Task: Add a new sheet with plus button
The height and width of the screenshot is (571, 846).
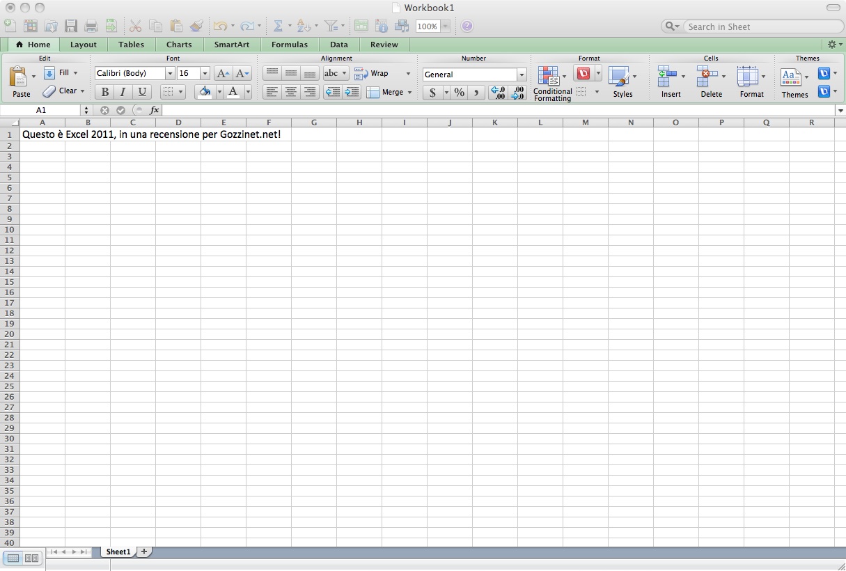Action: 144,552
